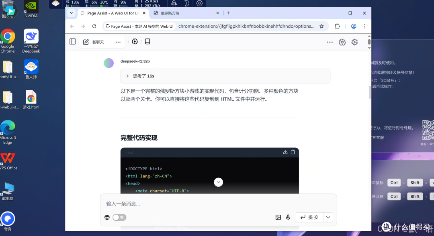The image size is (434, 236).
Task: Copy the html code block to clipboard
Action: (x=293, y=152)
